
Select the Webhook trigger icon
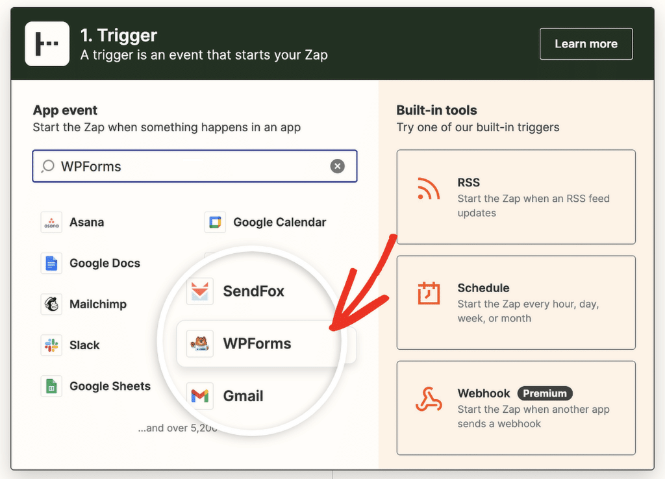click(x=429, y=399)
